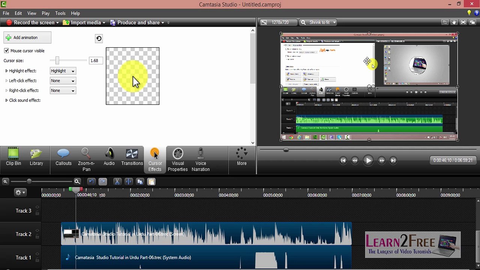Open the Callouts tab
This screenshot has width=480, height=270.
63,157
